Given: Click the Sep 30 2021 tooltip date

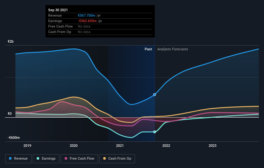Looking at the screenshot, I should (x=58, y=10).
